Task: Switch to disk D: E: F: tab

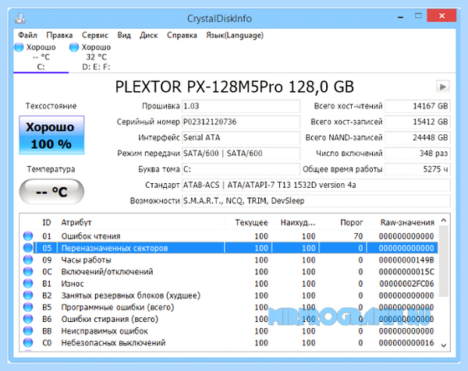Action: 95,57
